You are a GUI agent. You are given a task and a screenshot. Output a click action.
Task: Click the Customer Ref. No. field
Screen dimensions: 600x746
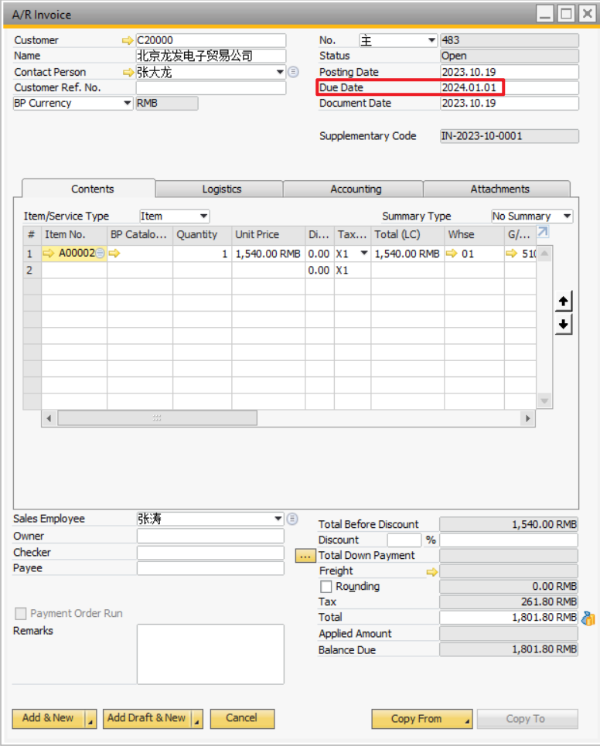point(211,87)
